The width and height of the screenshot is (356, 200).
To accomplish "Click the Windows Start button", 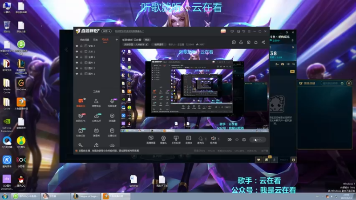I will [x=5, y=196].
